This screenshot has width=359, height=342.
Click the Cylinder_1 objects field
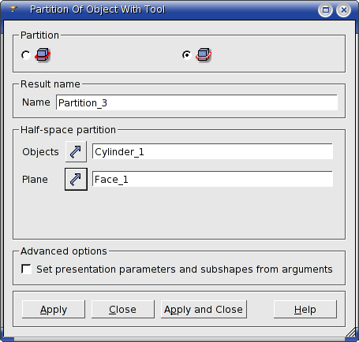[x=212, y=151]
